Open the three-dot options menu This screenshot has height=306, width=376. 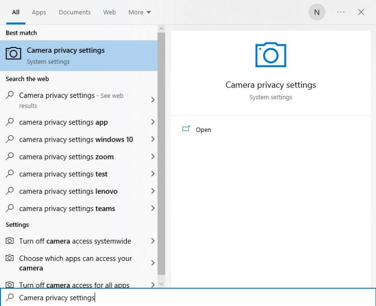click(341, 12)
